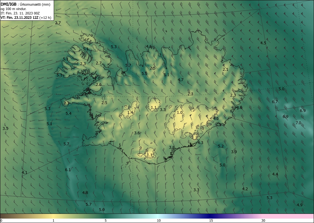Click the map value "4.4"

pos(275,174)
